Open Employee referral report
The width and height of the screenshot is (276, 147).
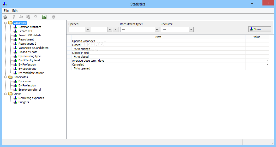click(29, 90)
